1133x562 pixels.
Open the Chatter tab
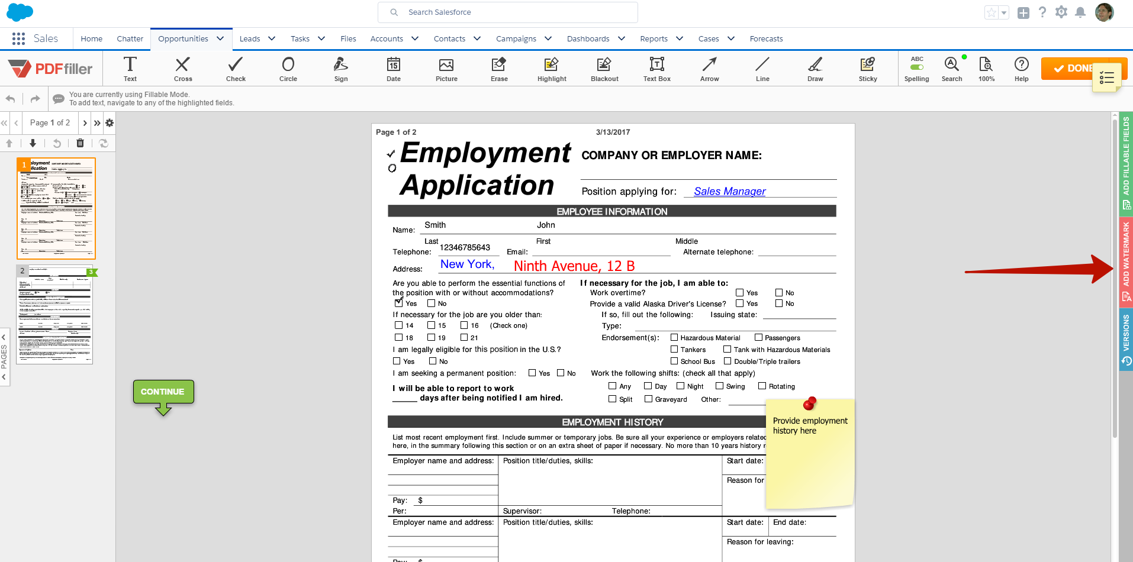(x=130, y=38)
